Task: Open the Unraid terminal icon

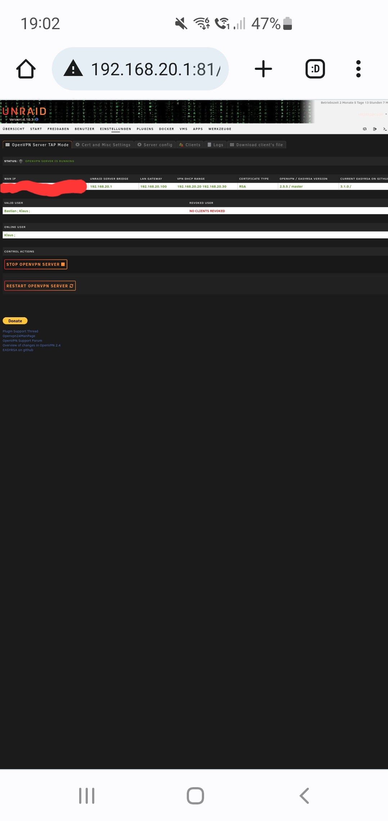Action: (385, 129)
